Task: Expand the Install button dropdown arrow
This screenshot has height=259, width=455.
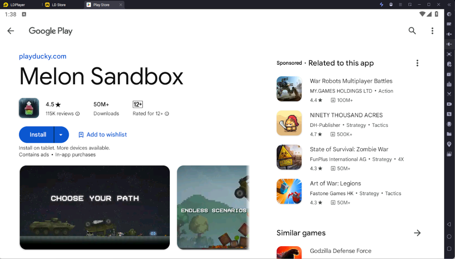Action: (x=62, y=134)
